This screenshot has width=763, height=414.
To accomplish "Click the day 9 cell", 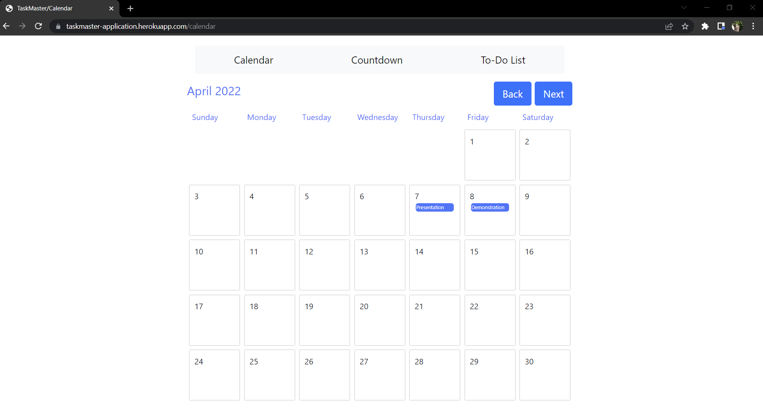I will click(x=545, y=210).
